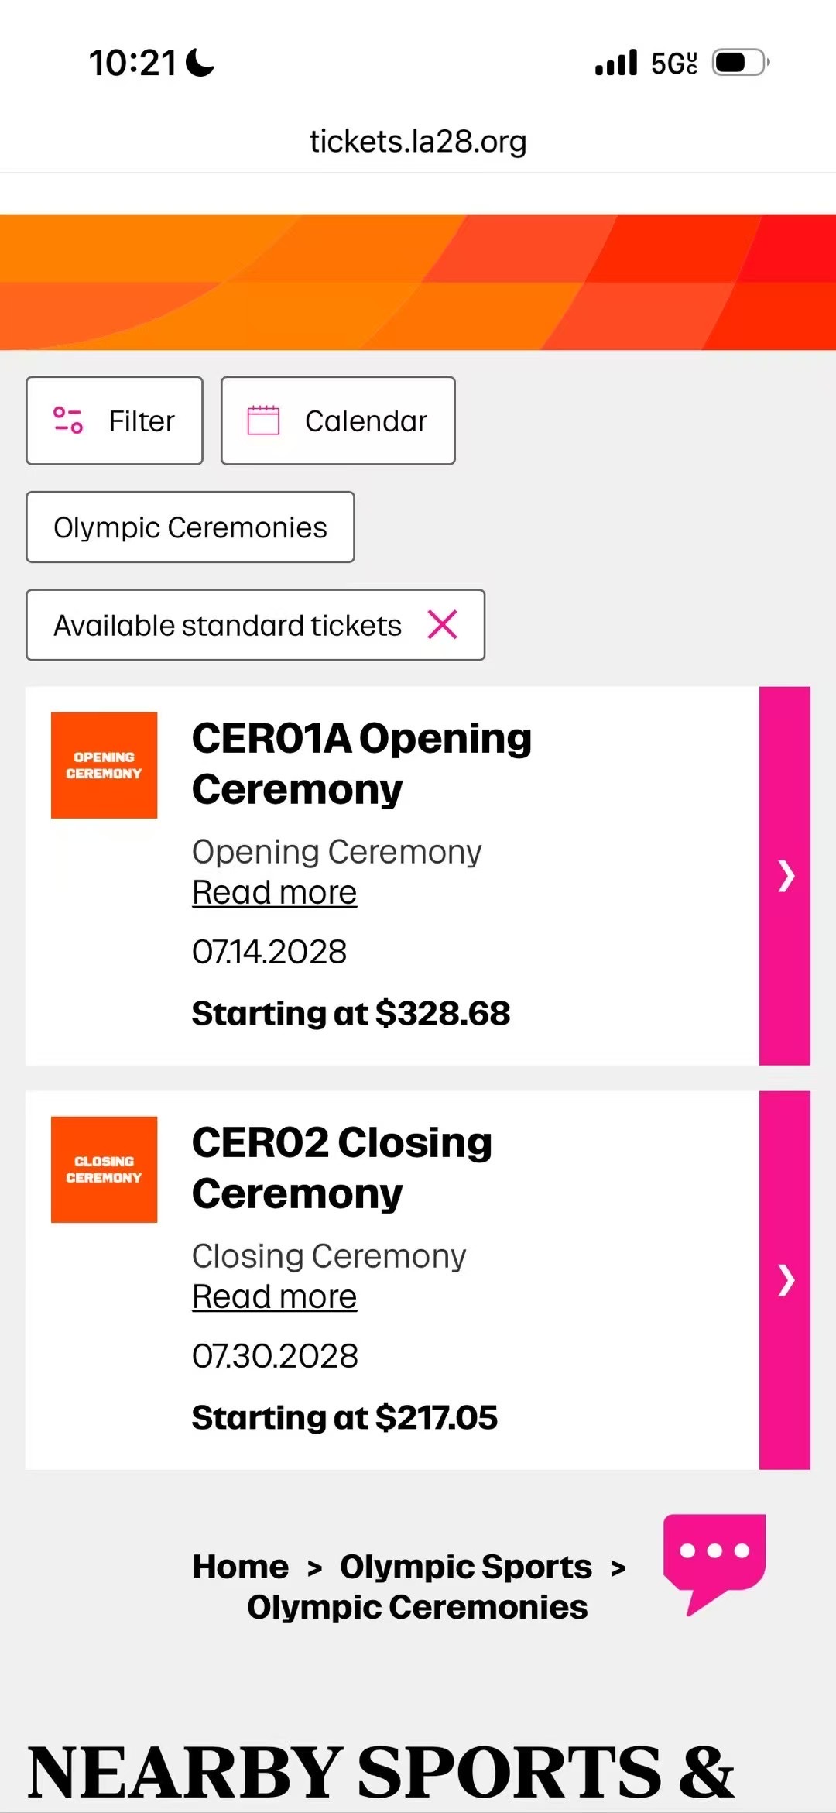Read more about the Closing Ceremony
The image size is (836, 1813).
[x=274, y=1297]
